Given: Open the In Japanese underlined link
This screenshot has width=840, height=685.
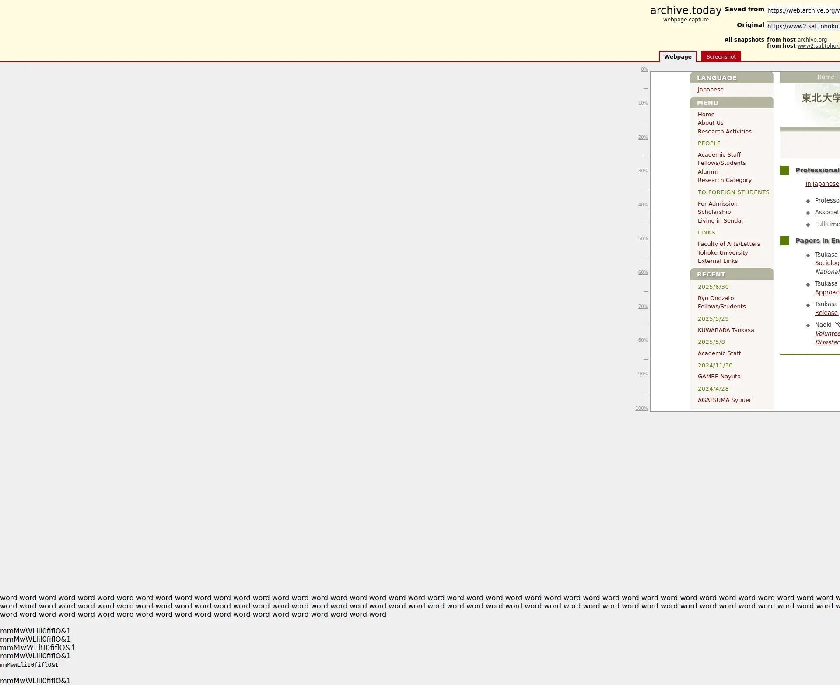Looking at the screenshot, I should pyautogui.click(x=822, y=184).
